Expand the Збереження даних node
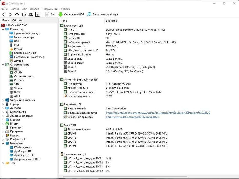The width and height of the screenshot is (239, 179). [3, 116]
